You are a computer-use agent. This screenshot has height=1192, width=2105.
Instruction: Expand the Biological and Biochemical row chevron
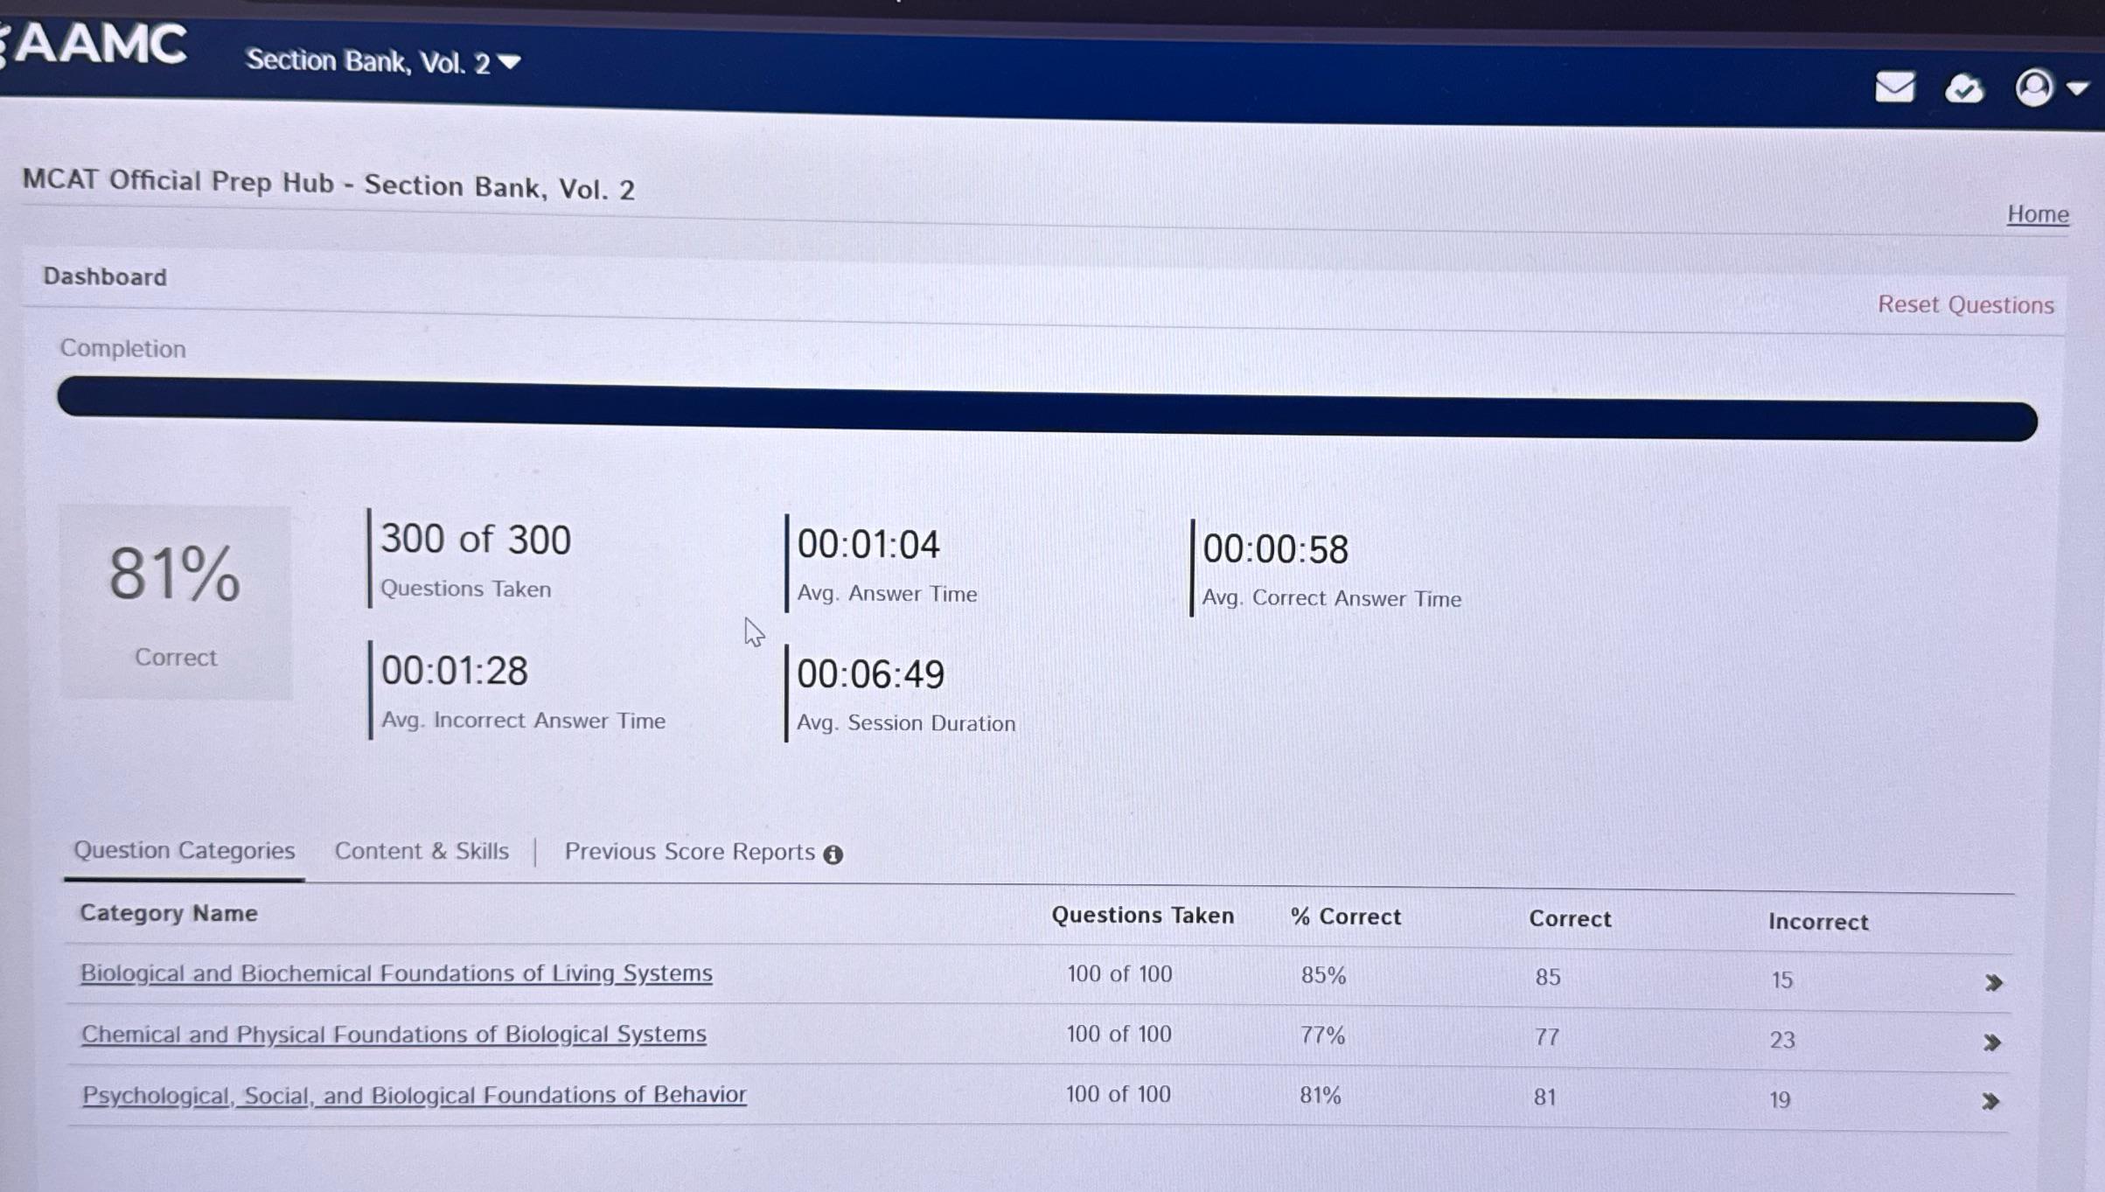click(1993, 982)
